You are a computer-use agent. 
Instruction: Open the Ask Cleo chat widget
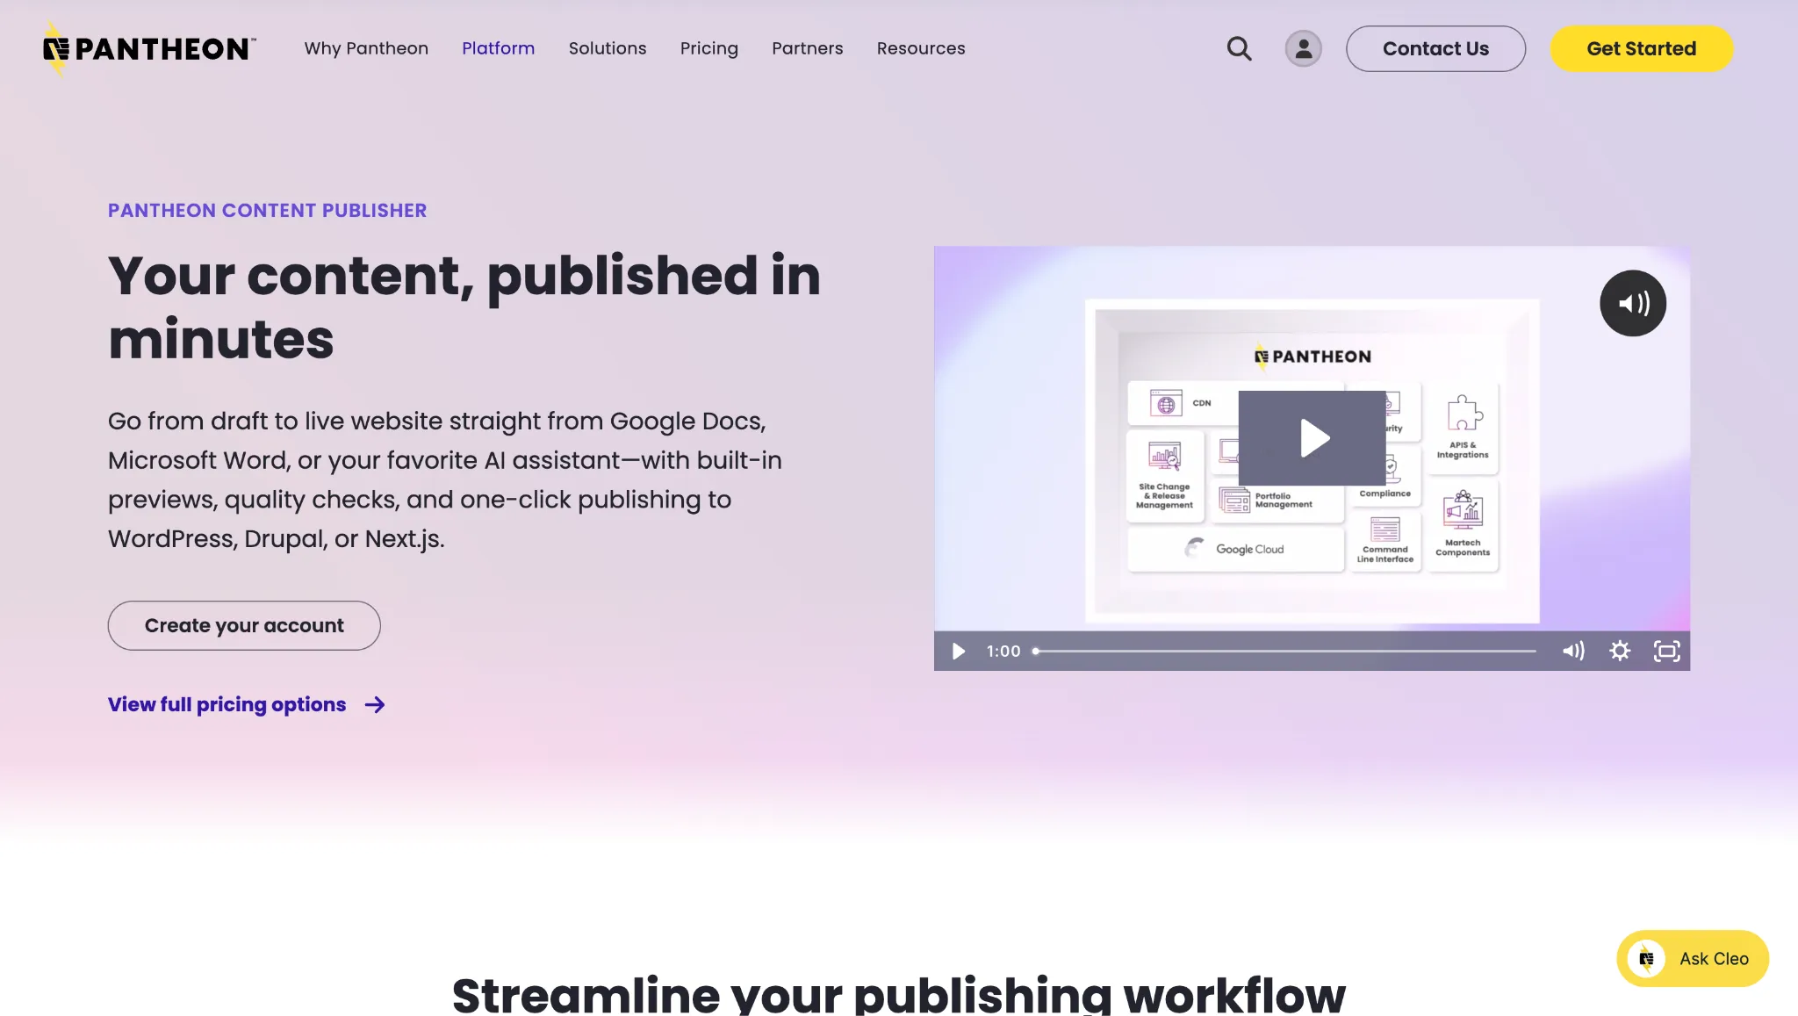1692,958
